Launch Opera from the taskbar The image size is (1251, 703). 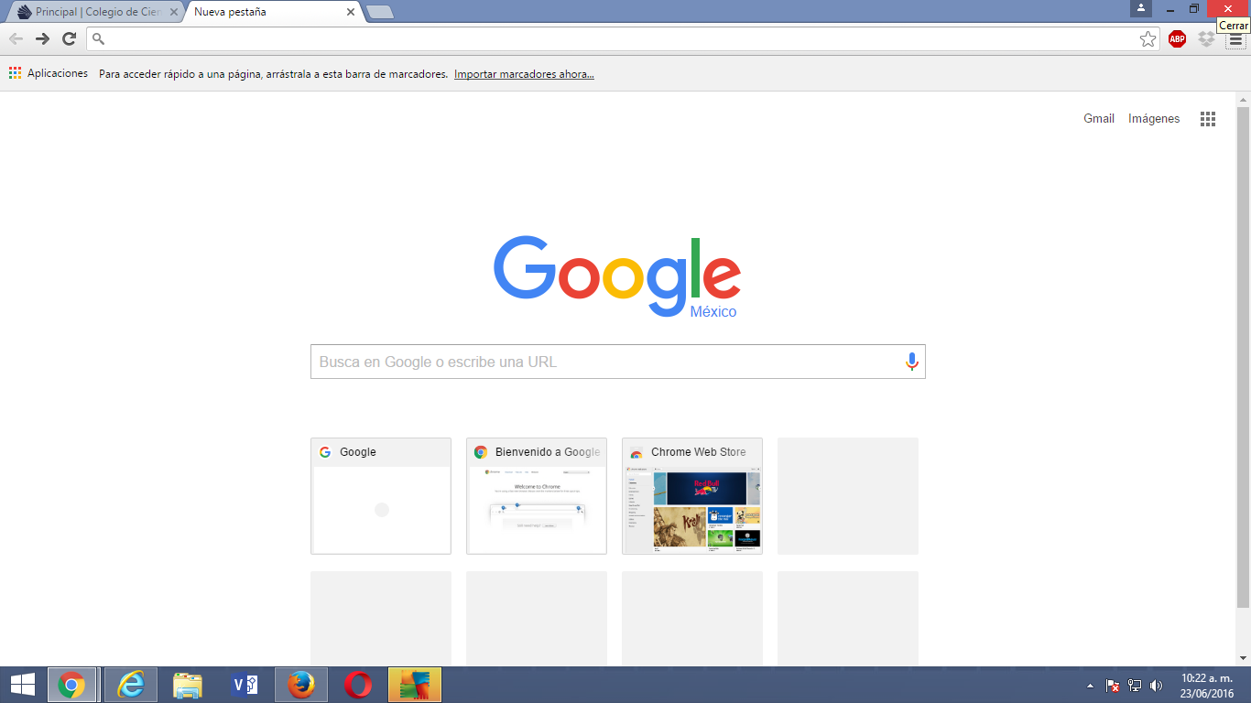point(358,685)
